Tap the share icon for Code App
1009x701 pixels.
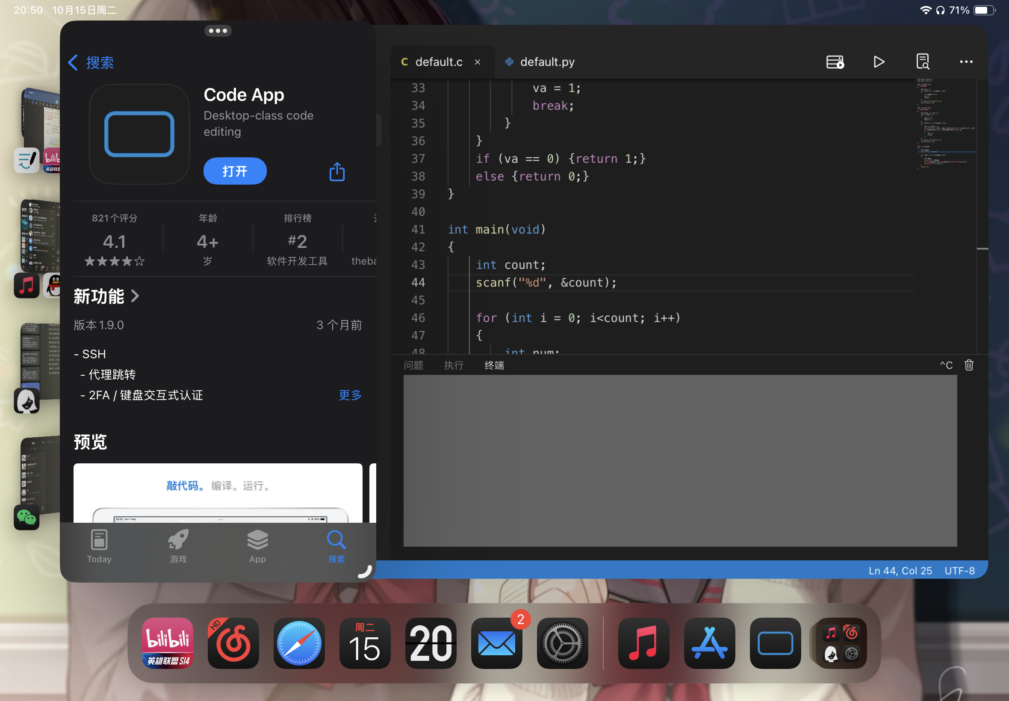tap(337, 172)
